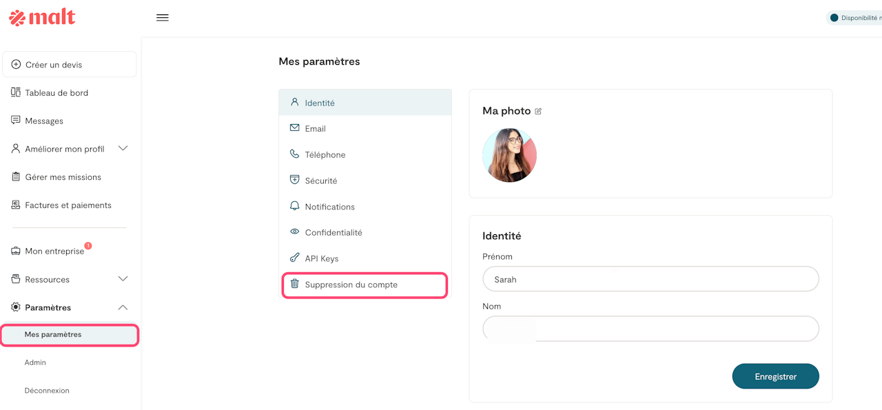Click the trash icon for Suppression du compte
Viewport: 882px width, 410px height.
tap(294, 284)
